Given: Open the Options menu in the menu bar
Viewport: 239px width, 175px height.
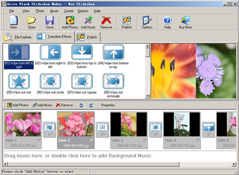Looking at the screenshot, I should pyautogui.click(x=83, y=11).
